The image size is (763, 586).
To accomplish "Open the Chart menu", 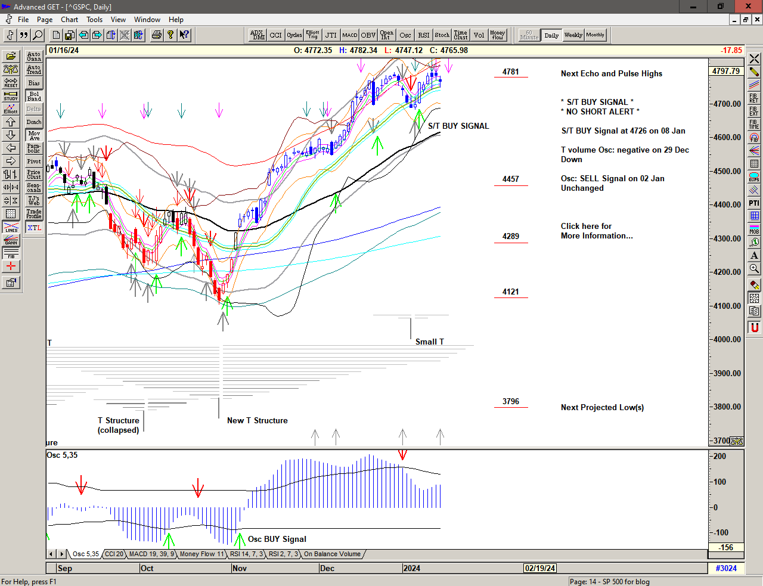I will (69, 20).
